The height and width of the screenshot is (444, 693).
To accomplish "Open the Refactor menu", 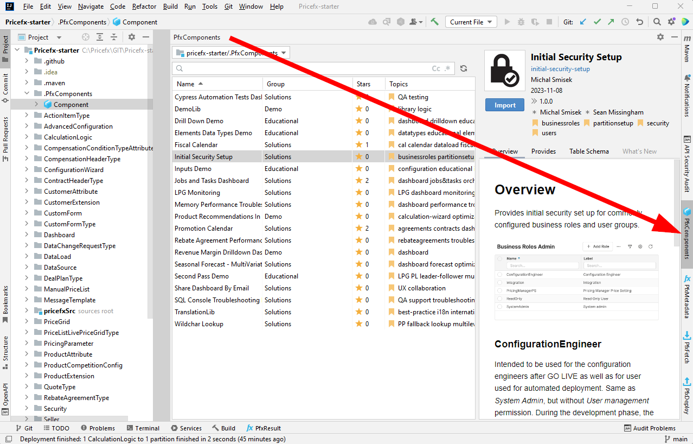I will pyautogui.click(x=144, y=7).
